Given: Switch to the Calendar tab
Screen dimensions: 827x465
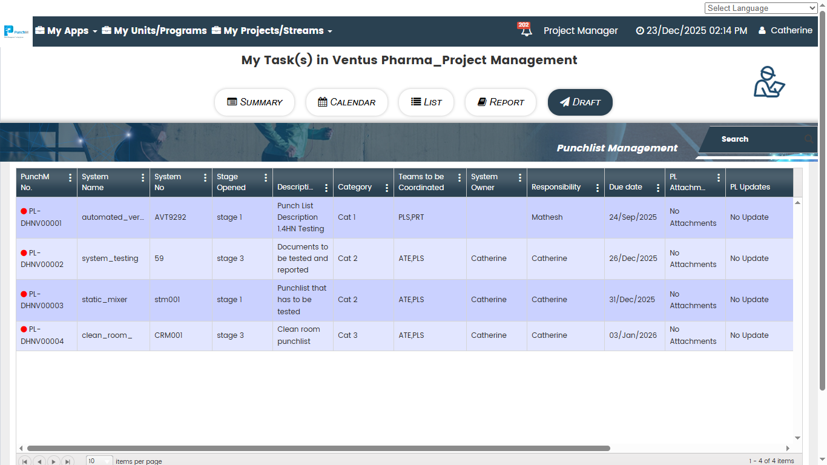Looking at the screenshot, I should [346, 102].
